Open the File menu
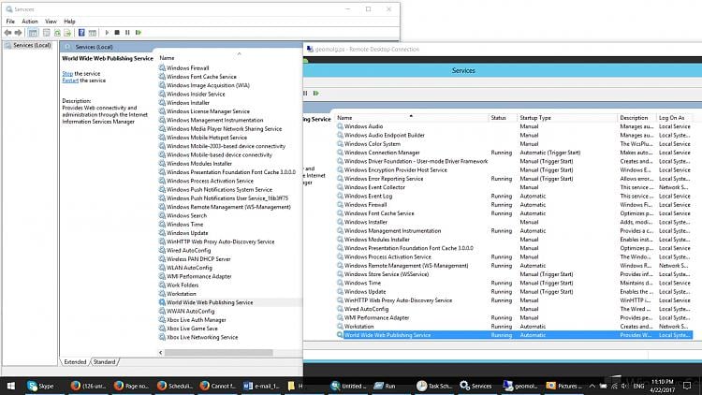Viewport: 702px width, 395px height. [x=10, y=21]
